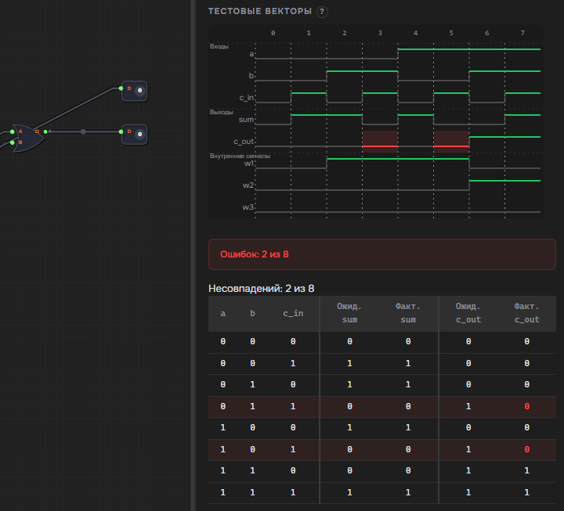Select the lower output D node
The image size is (564, 511).
click(x=135, y=135)
